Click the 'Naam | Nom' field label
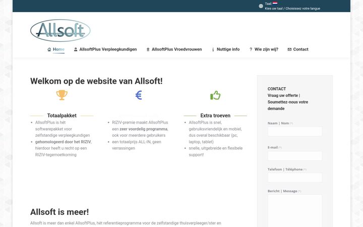 [278, 123]
